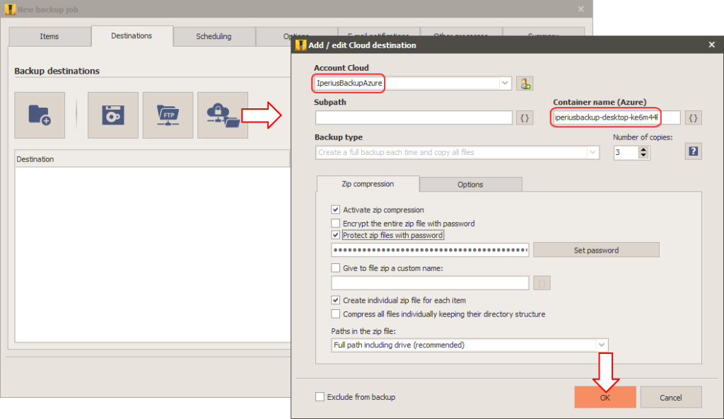
Task: Toggle Activate zip compression checkbox
Action: pos(336,209)
